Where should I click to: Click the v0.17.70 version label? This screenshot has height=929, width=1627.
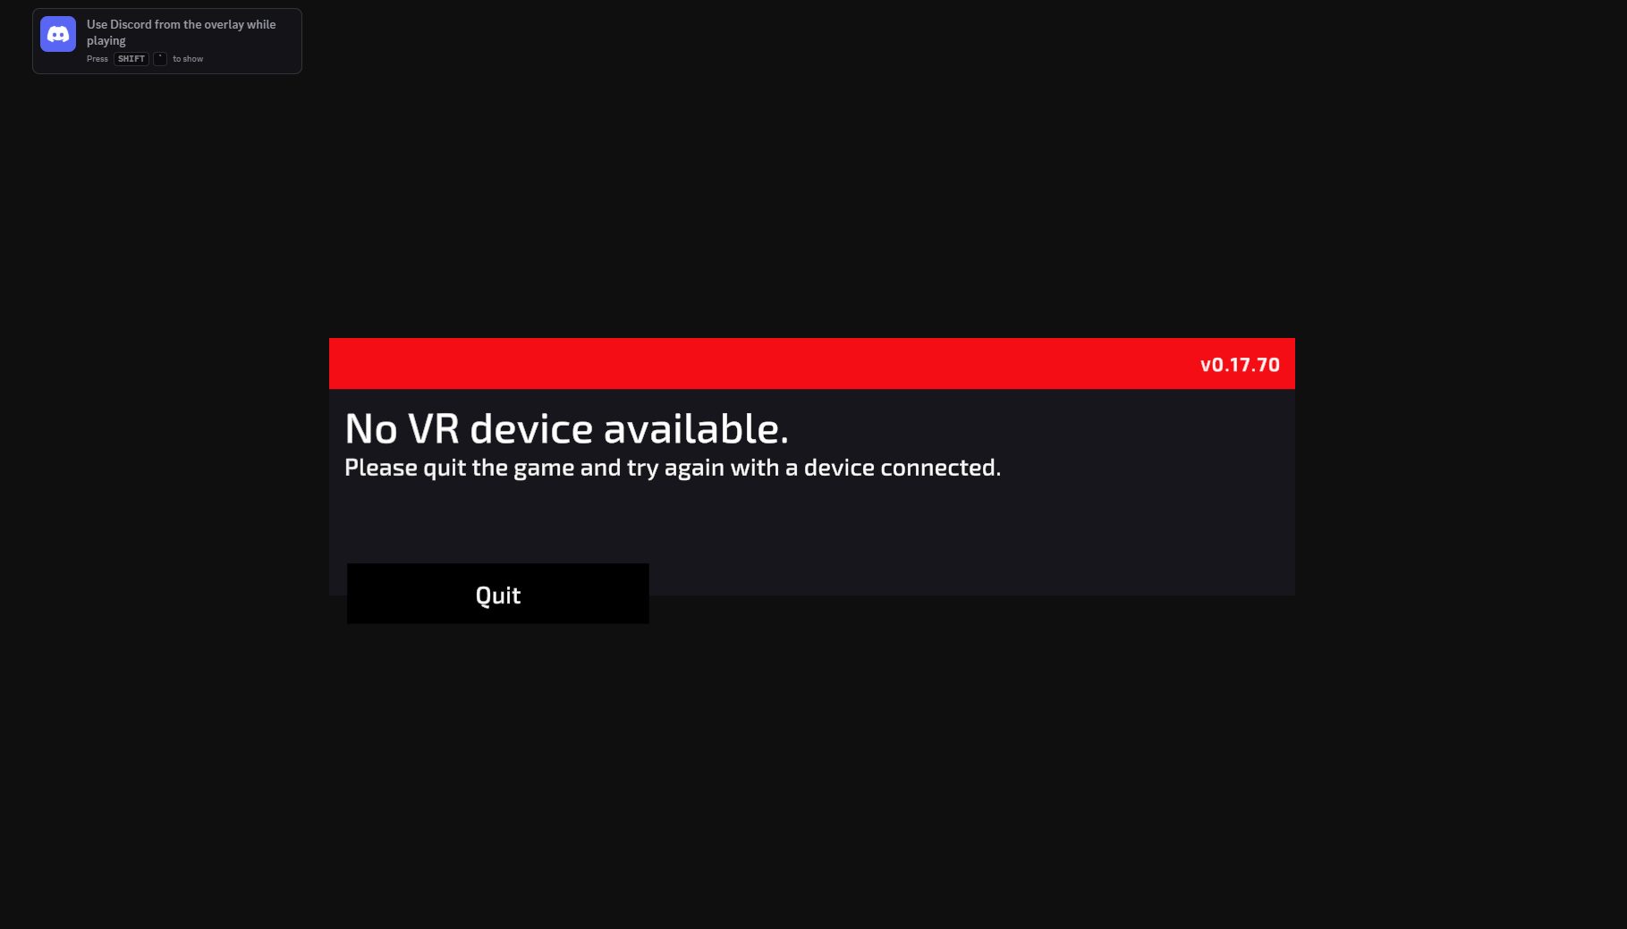[1240, 365]
